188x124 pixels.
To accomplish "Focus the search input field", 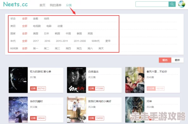I will pyautogui.click(x=152, y=4).
